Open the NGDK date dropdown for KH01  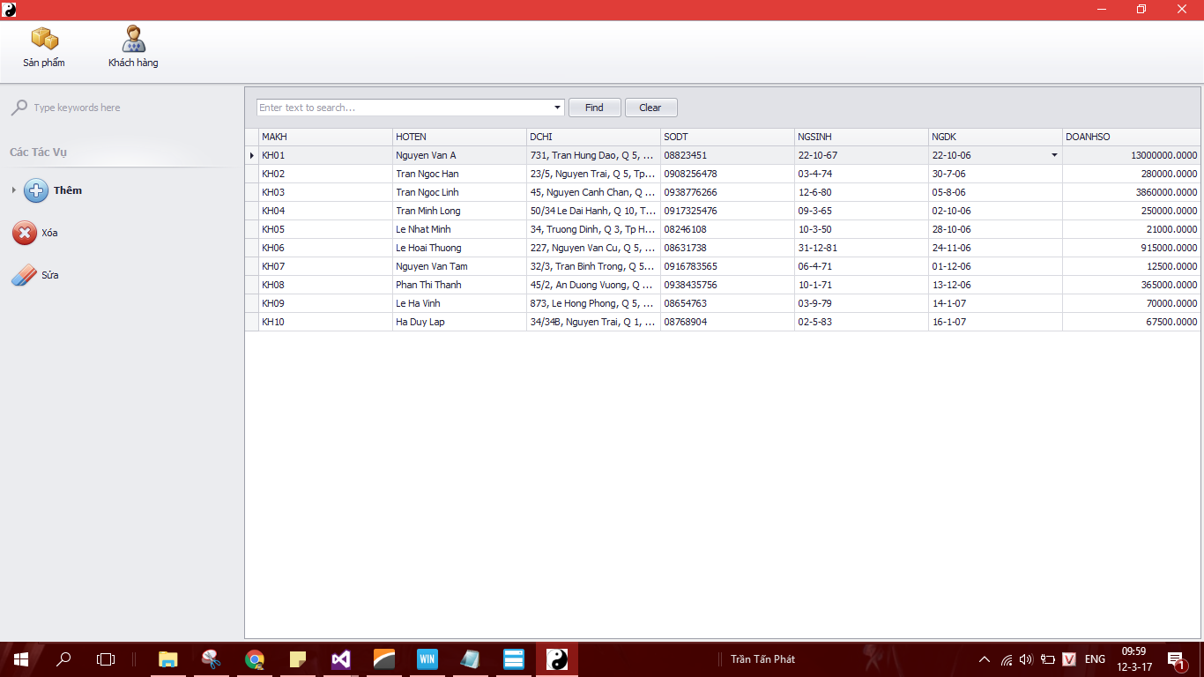(x=1054, y=155)
